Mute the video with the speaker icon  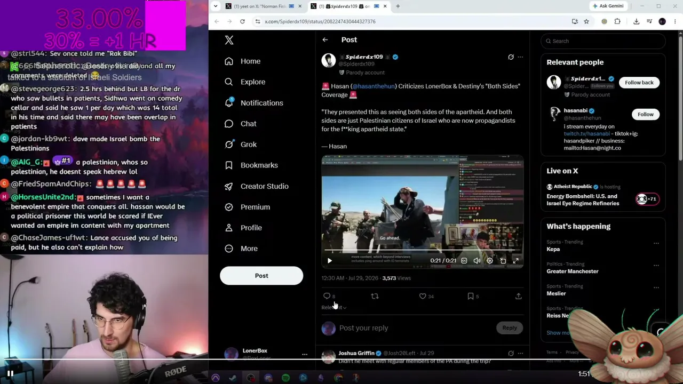[x=477, y=261]
